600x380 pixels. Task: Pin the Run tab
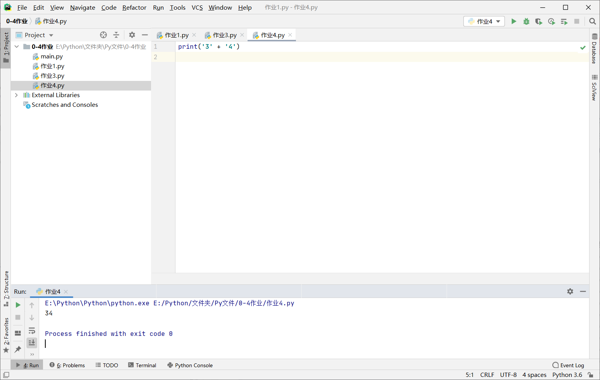tap(18, 349)
